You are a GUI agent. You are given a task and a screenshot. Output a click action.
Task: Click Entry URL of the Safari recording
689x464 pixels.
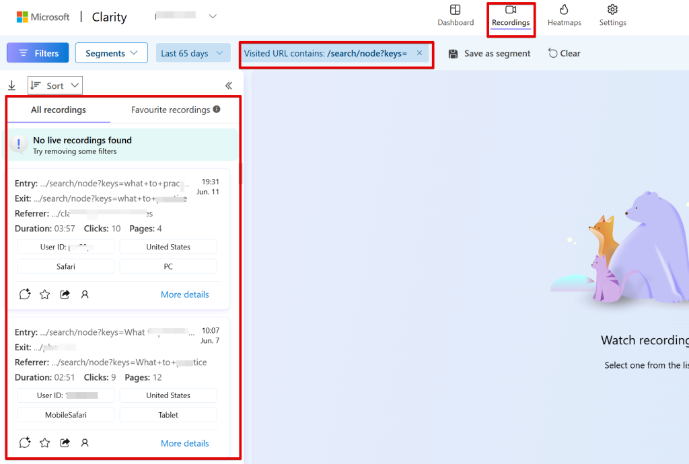point(114,184)
